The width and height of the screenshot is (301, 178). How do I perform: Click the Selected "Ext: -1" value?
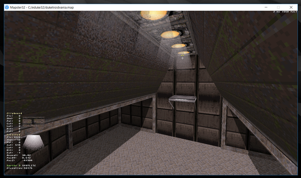(14, 153)
